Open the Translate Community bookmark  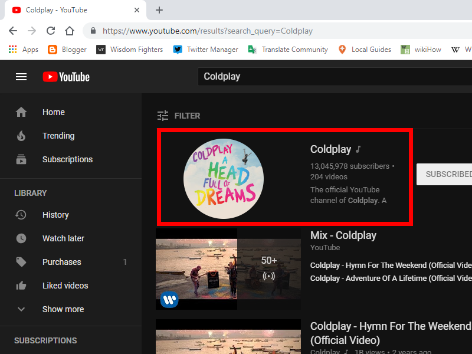pyautogui.click(x=288, y=50)
